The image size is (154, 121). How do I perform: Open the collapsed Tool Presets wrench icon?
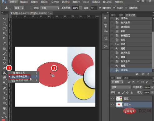coord(106,46)
